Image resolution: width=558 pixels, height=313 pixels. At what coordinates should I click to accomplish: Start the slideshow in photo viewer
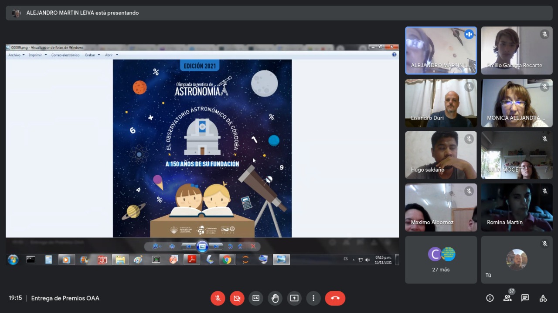tap(202, 246)
